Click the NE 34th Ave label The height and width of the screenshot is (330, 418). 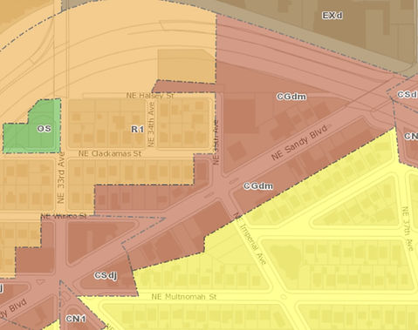point(151,125)
